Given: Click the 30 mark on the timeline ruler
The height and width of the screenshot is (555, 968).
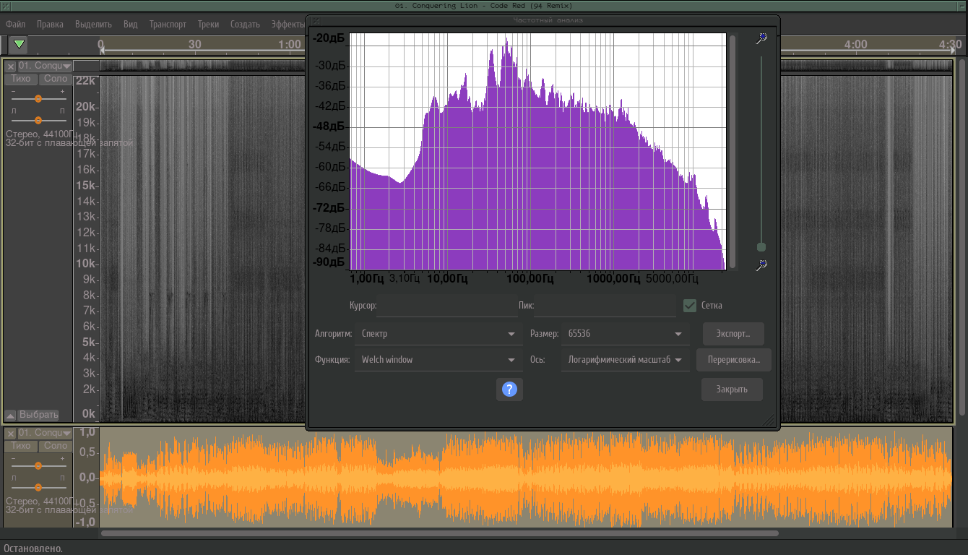Looking at the screenshot, I should point(195,44).
